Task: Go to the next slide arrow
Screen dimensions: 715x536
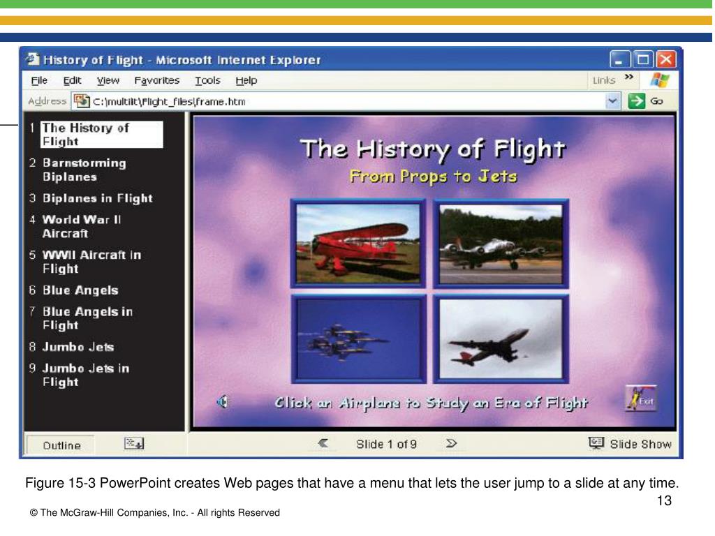Action: (451, 443)
